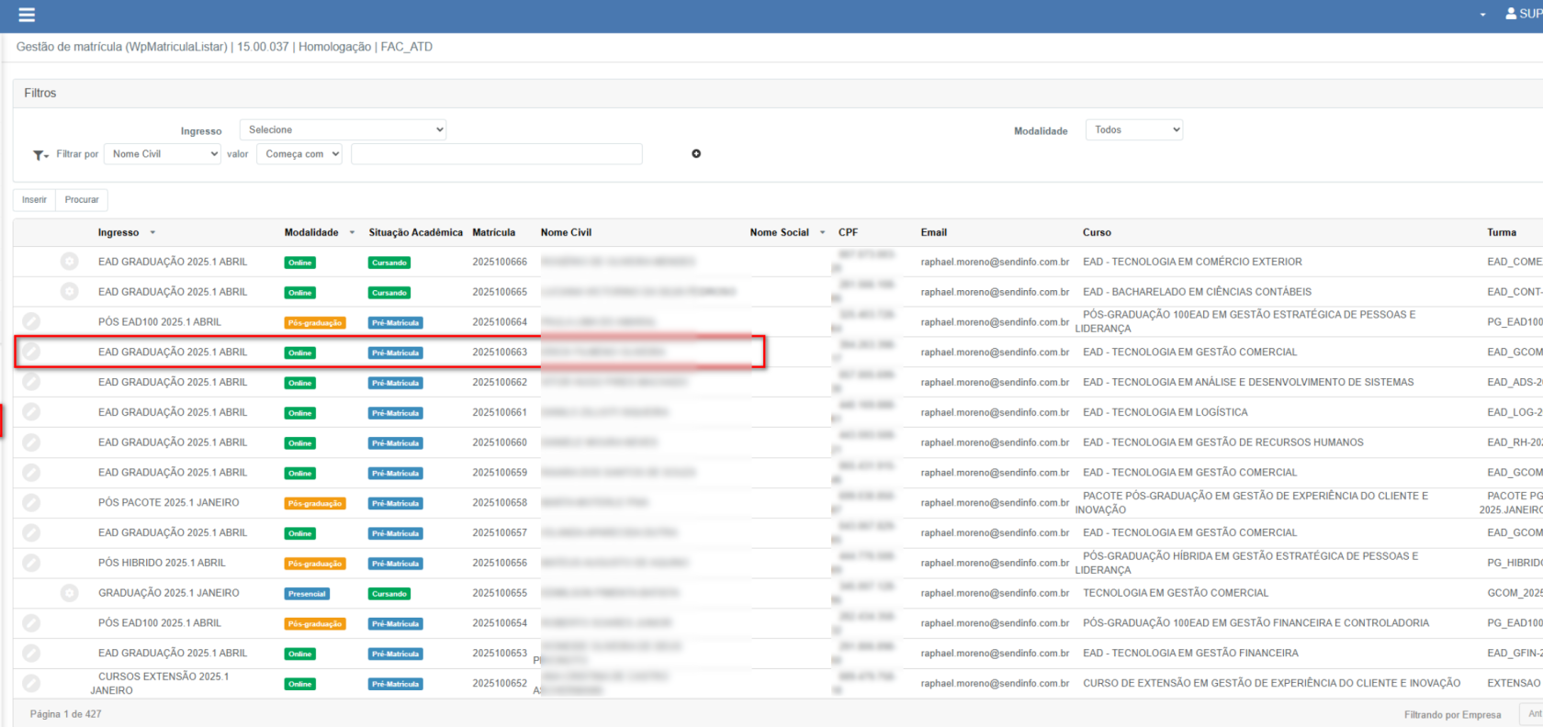Click 'PÓS HIBRIDO 2025.1 ABRIL' ingresso cell

[162, 563]
